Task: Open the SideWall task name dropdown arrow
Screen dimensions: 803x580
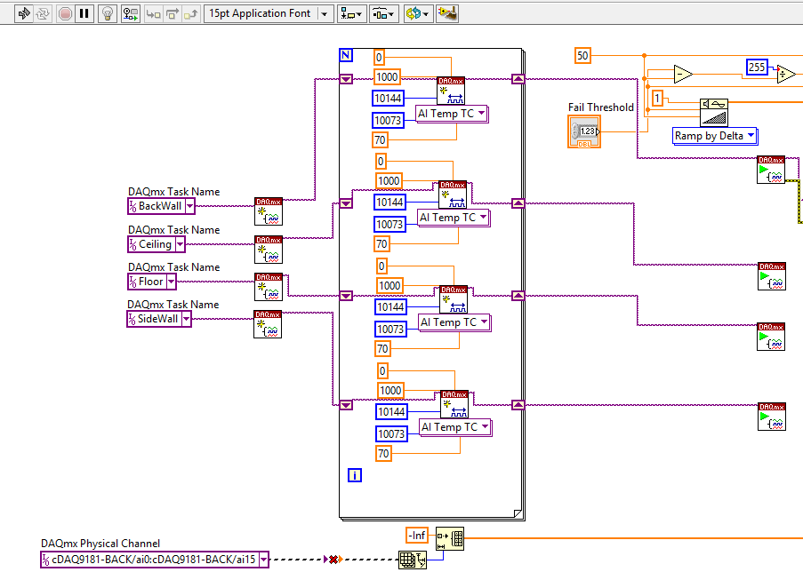Action: coord(187,319)
